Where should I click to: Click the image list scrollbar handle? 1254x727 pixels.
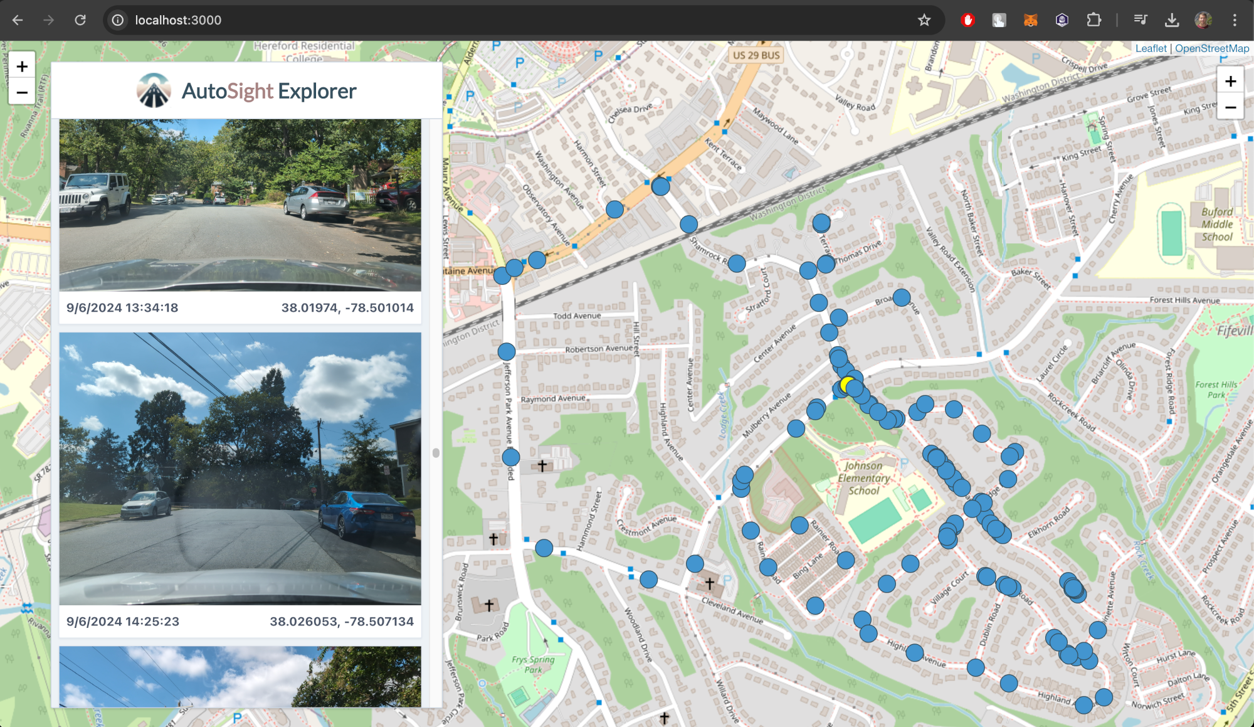(x=436, y=452)
